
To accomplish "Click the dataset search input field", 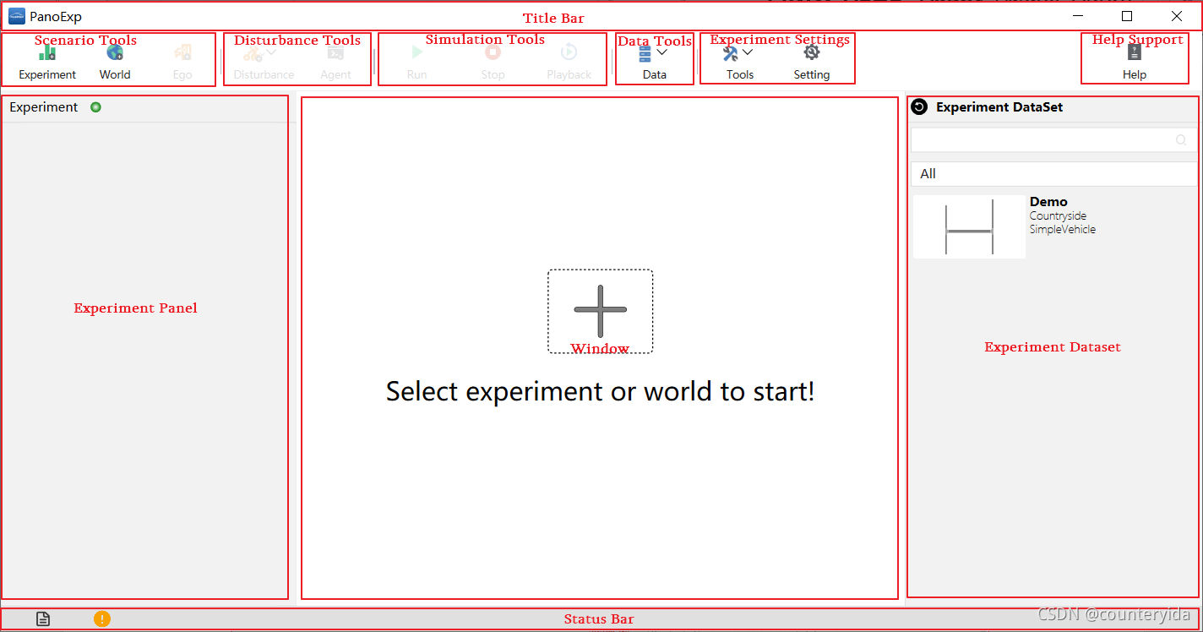I will (x=1054, y=140).
